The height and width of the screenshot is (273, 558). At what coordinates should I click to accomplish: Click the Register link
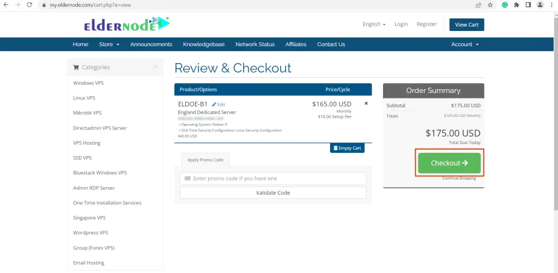[427, 24]
